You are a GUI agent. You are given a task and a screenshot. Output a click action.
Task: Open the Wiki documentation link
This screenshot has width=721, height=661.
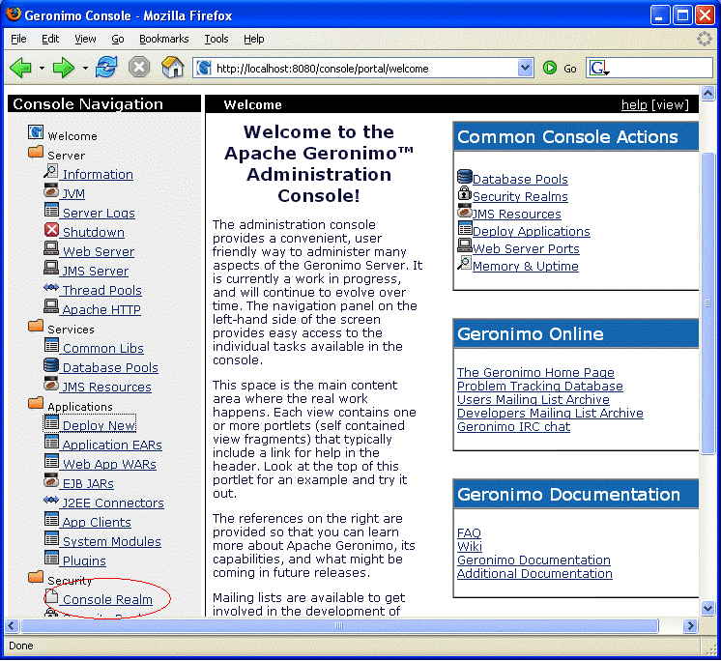[470, 547]
